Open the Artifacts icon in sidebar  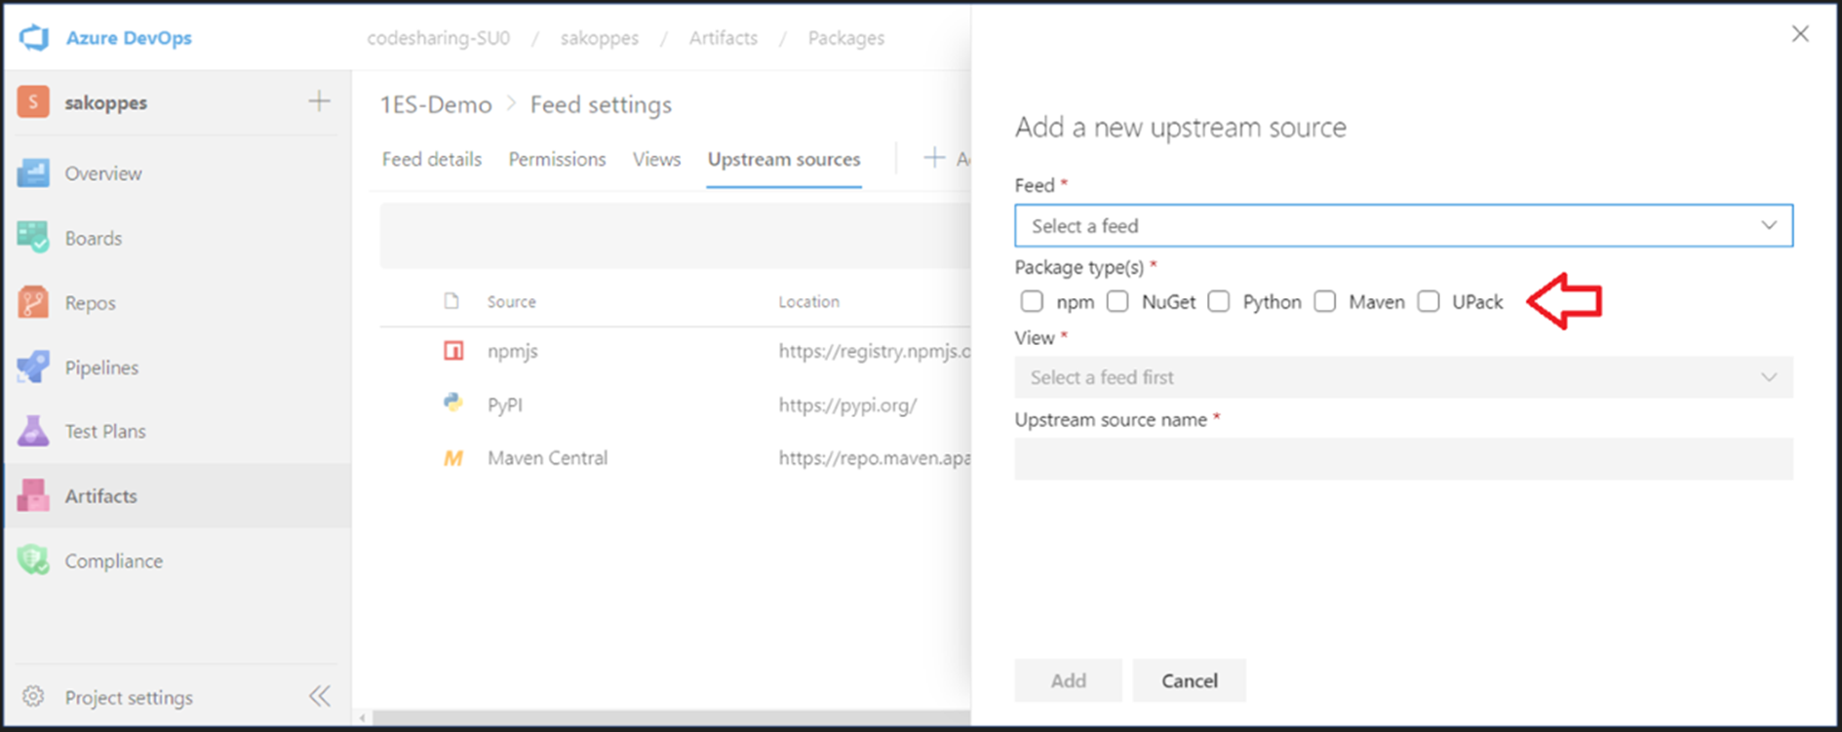coord(33,496)
